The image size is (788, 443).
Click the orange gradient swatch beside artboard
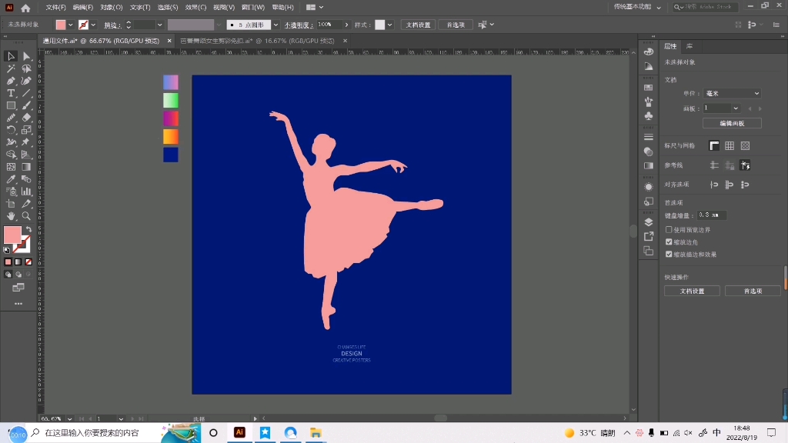(171, 136)
